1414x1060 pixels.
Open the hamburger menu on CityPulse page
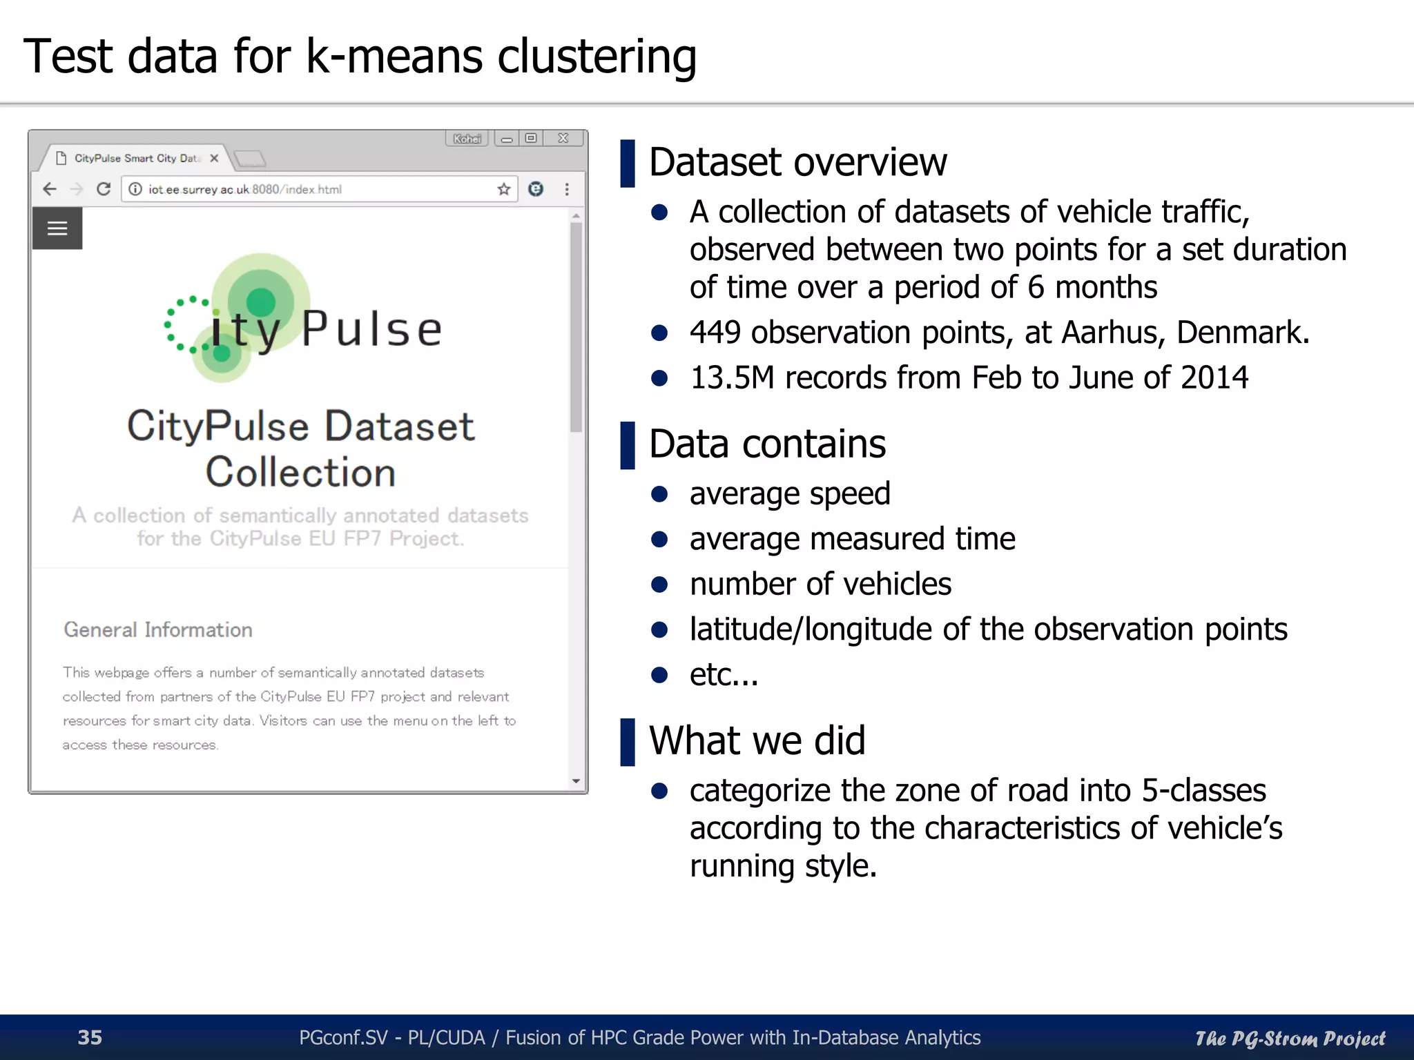(x=57, y=228)
